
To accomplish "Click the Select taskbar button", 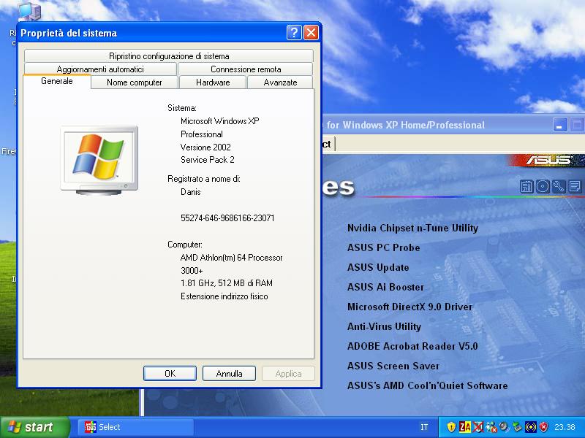I will tap(136, 427).
